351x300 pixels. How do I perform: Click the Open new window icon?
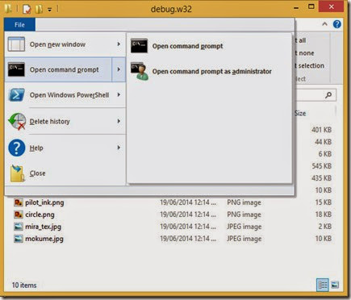16,44
